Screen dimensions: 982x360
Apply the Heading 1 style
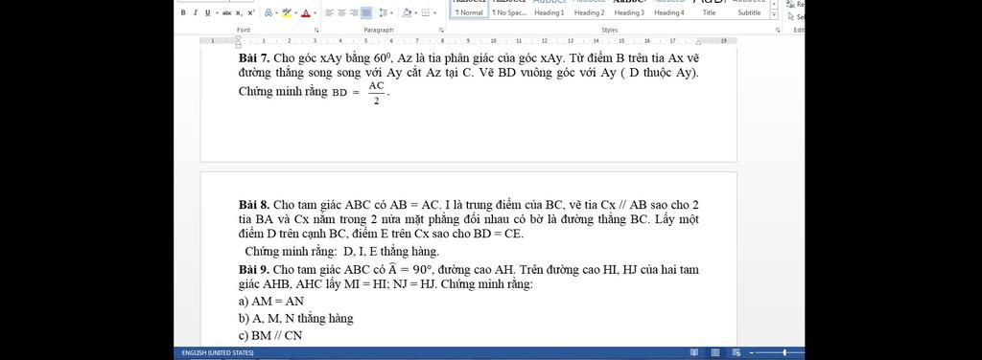point(549,11)
